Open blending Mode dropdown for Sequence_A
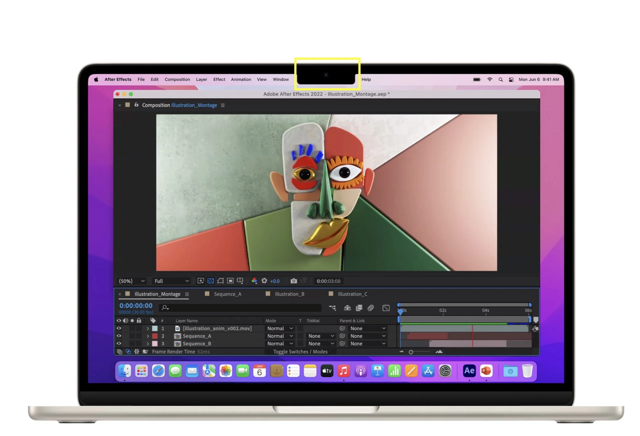Image resolution: width=640 pixels, height=436 pixels. pos(280,336)
